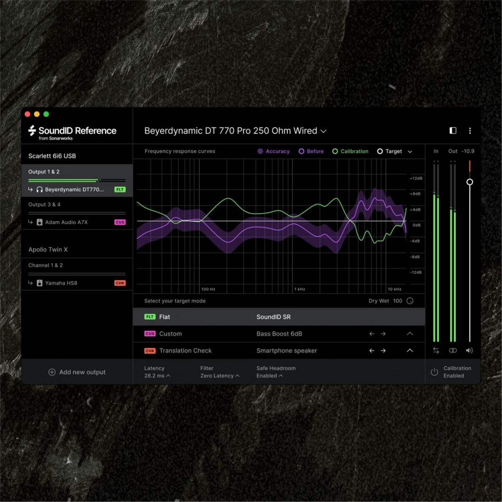This screenshot has width=502, height=502.
Task: Expand the Custom mode preset list
Action: pyautogui.click(x=410, y=334)
